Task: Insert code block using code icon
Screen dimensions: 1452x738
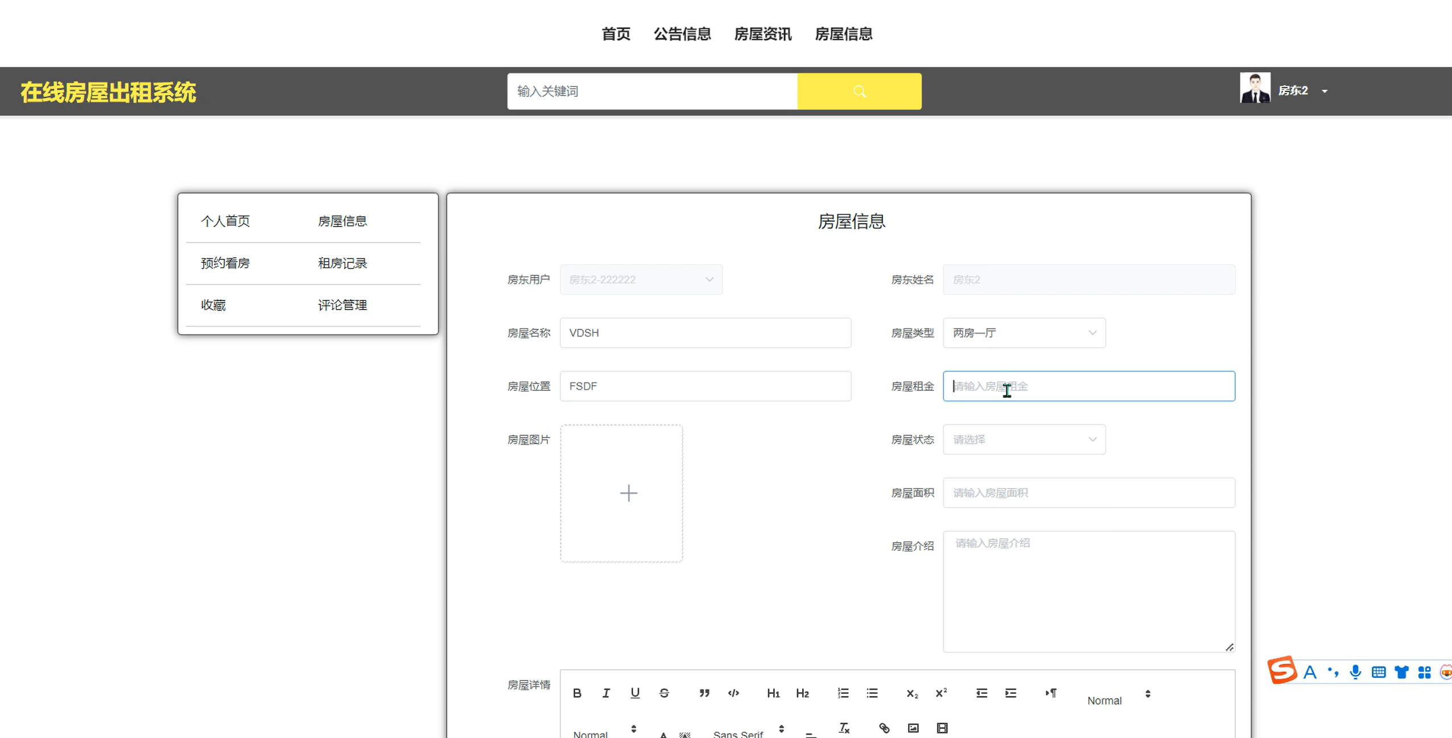Action: (733, 693)
